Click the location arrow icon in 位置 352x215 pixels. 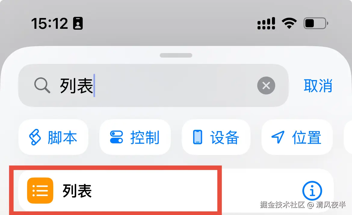278,137
